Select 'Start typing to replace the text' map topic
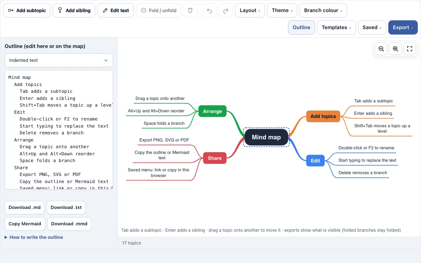Image resolution: width=421 pixels, height=263 pixels. tap(367, 160)
